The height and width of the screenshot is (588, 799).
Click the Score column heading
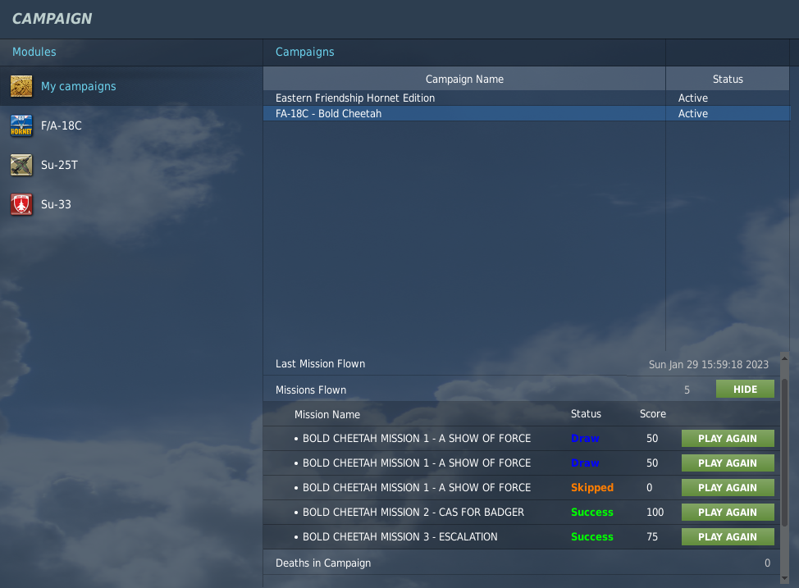tap(653, 414)
